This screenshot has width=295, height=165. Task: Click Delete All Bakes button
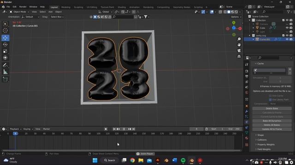tap(272, 125)
